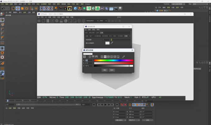Click Octane render region R icon
Viewport: 211px width, 125px height.
pyautogui.click(x=52, y=21)
